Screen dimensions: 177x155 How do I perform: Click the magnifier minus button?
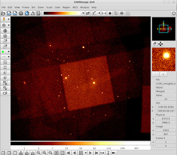(x=156, y=74)
